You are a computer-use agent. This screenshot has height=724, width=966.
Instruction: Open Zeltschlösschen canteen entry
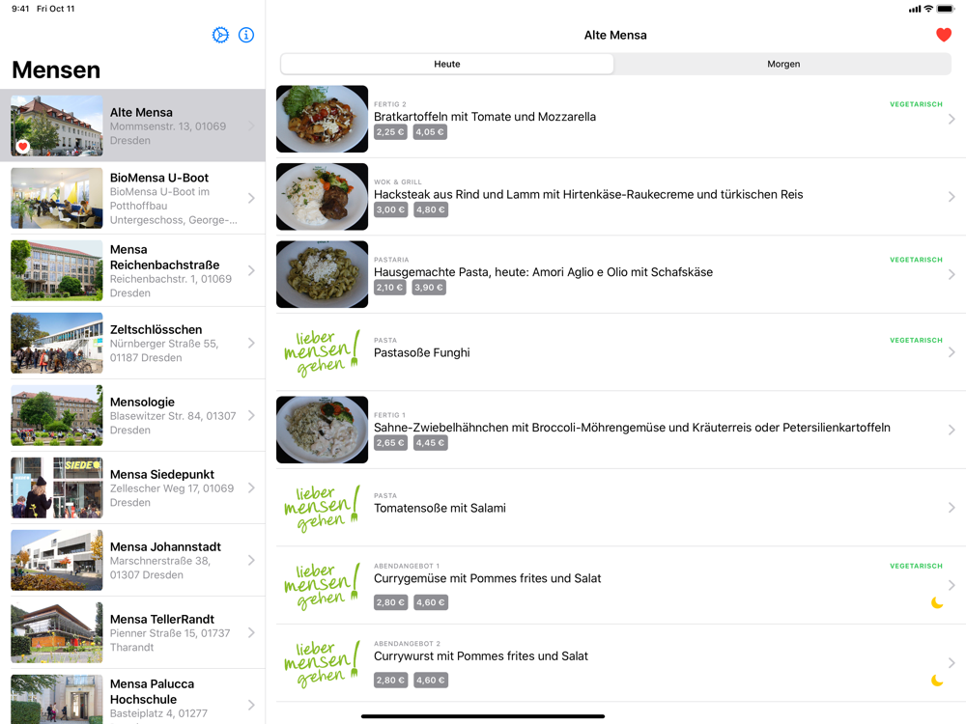pos(132,343)
